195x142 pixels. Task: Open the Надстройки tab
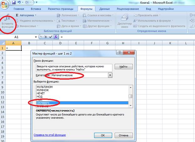pos(166,9)
